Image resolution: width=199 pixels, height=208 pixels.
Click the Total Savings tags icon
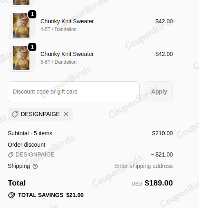pyautogui.click(x=11, y=195)
